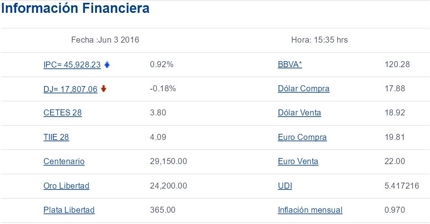Click the Información Financiera heading

75,9
